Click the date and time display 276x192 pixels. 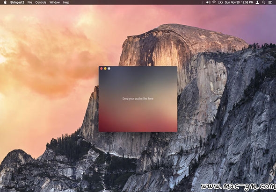click(239, 2)
